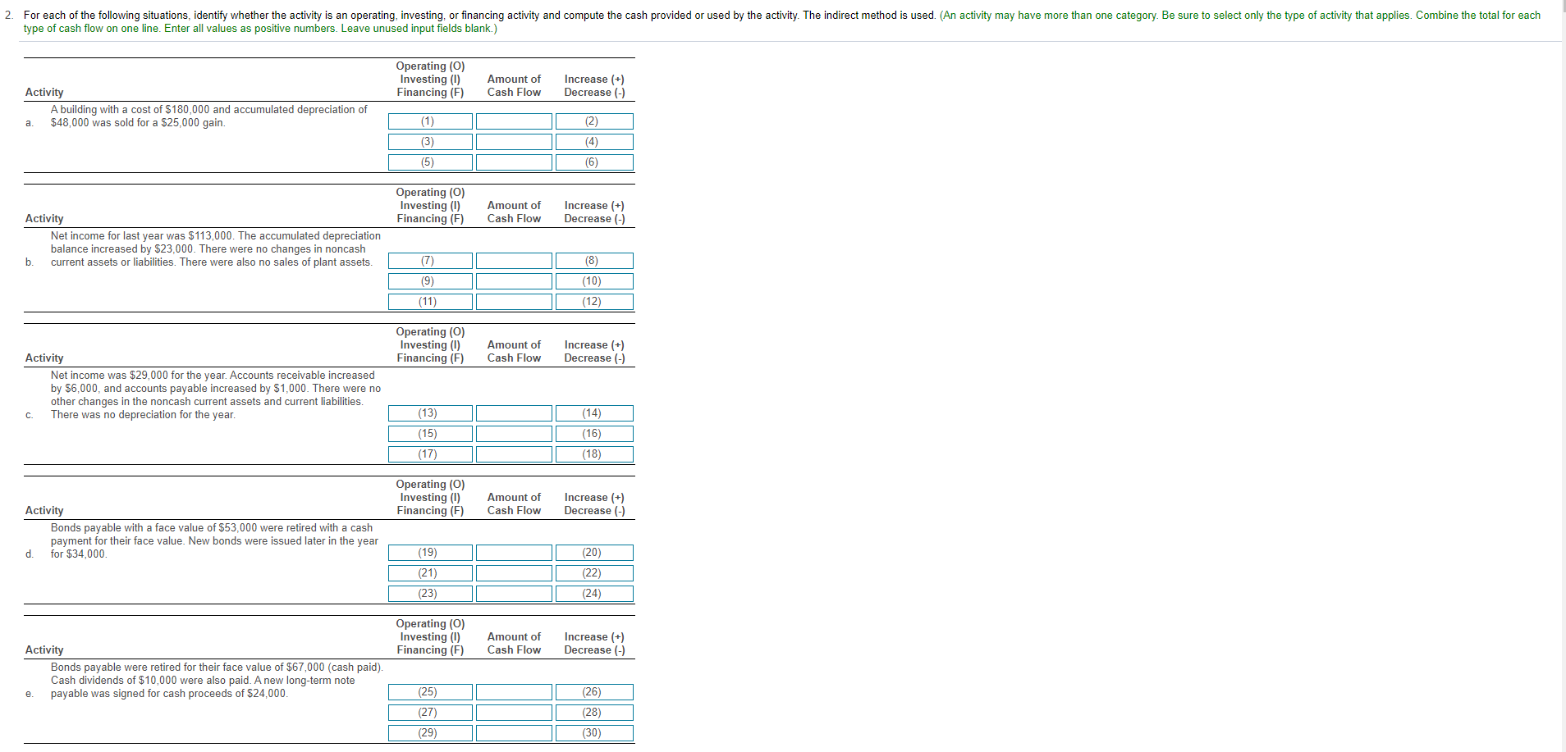
Task: Click the cash flow amount field beside (9)
Action: pos(514,280)
